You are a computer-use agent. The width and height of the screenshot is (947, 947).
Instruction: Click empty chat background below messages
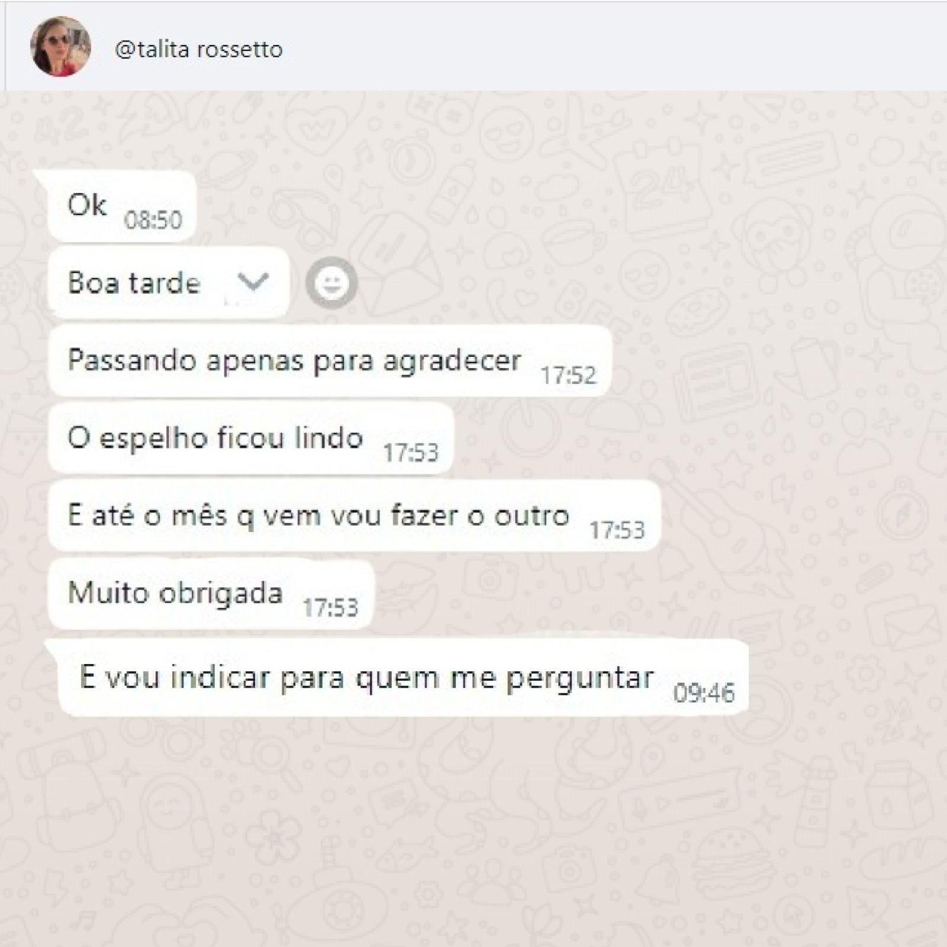[x=474, y=829]
